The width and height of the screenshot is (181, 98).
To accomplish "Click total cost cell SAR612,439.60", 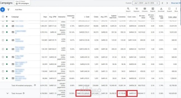I will pyautogui.click(x=84, y=85).
